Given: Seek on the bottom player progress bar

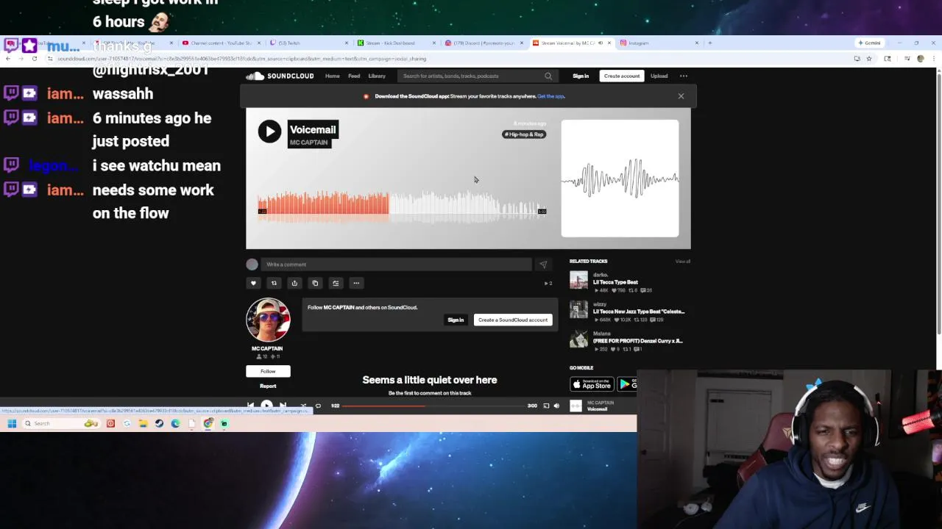Looking at the screenshot, I should point(434,406).
